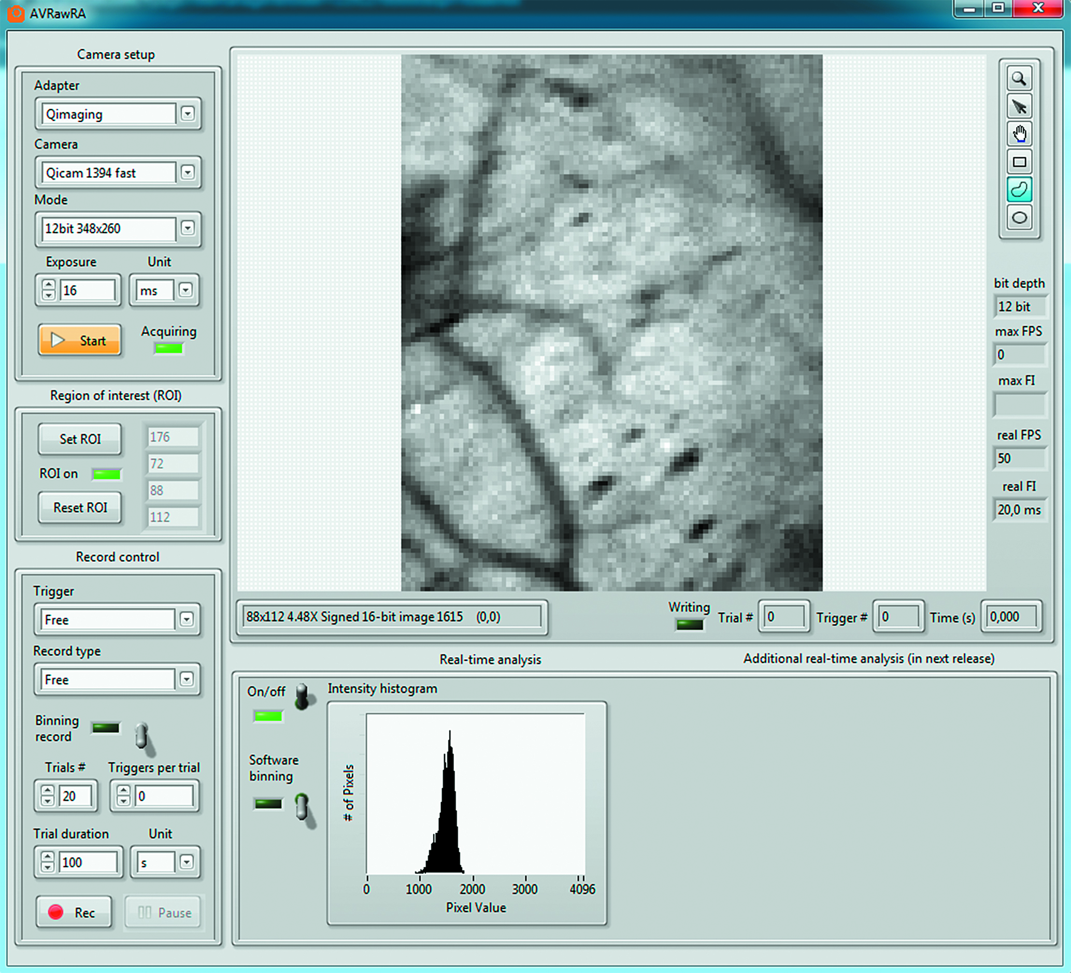
Task: Toggle the Binning record switch
Action: point(141,736)
